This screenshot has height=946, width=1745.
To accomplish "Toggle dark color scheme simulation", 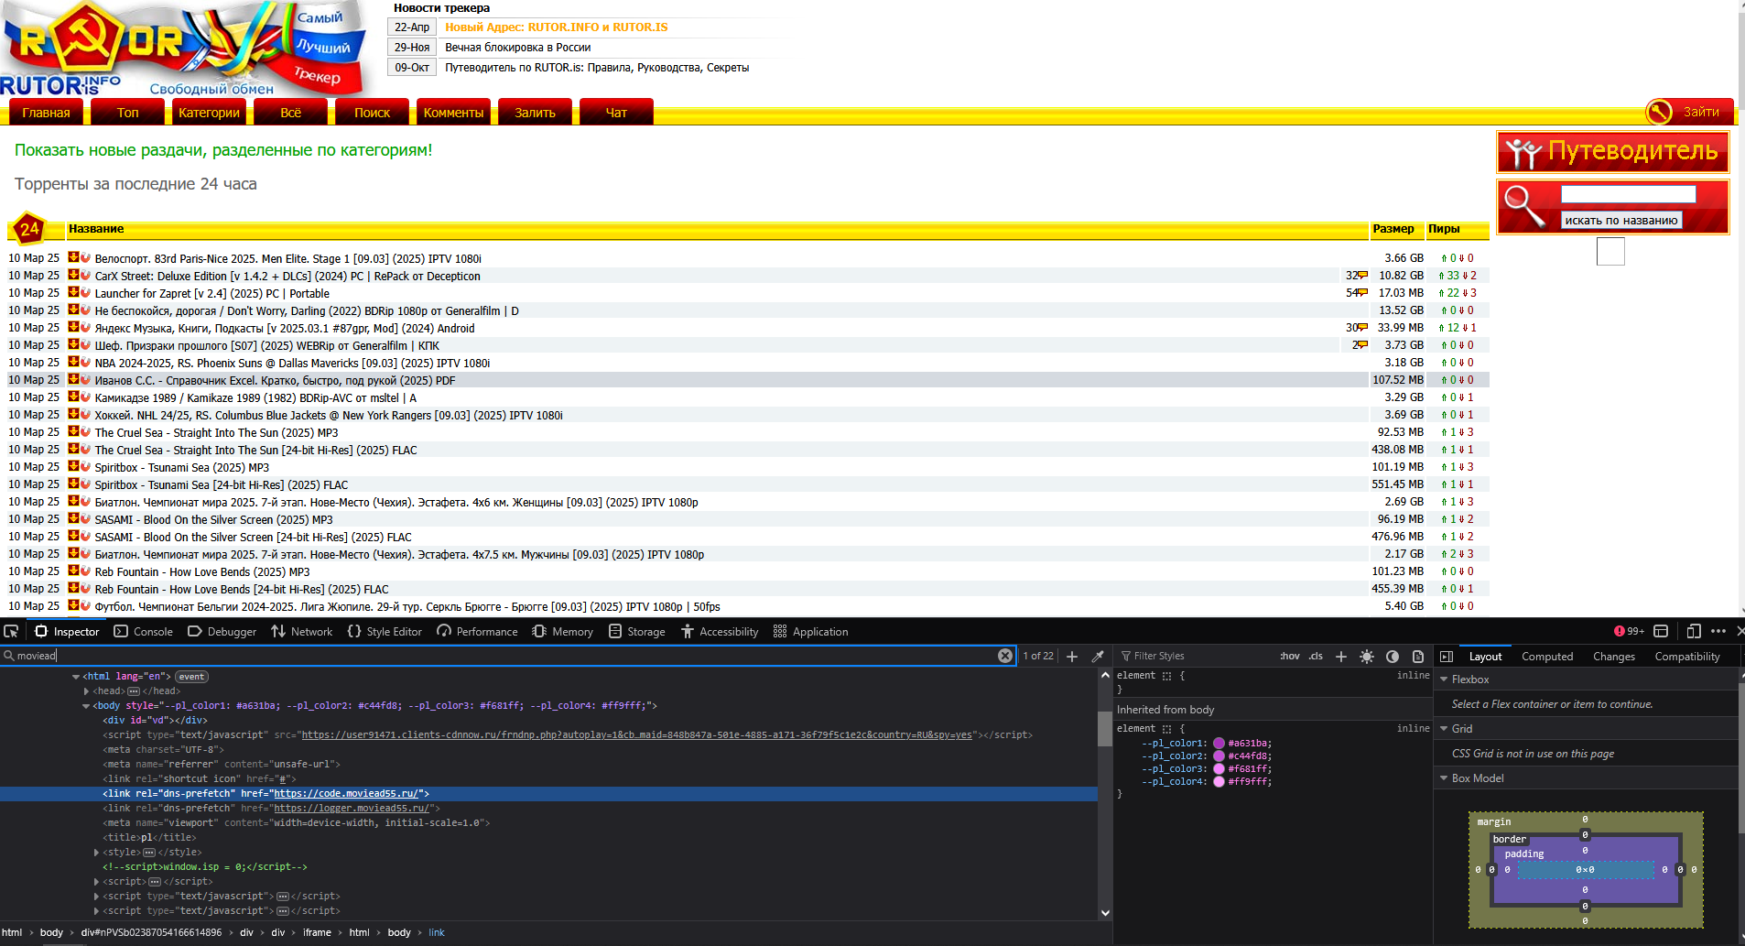I will (x=1393, y=656).
